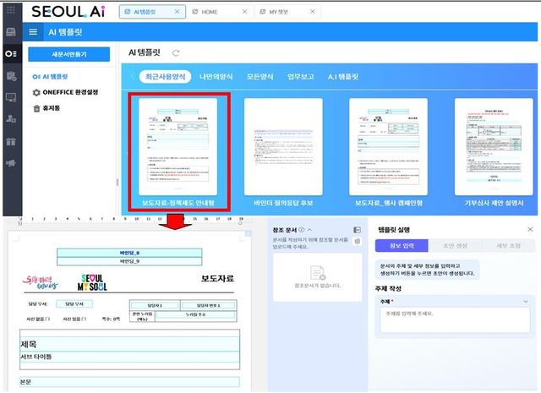Open the gift box icon in dark sidebar

coord(11,141)
